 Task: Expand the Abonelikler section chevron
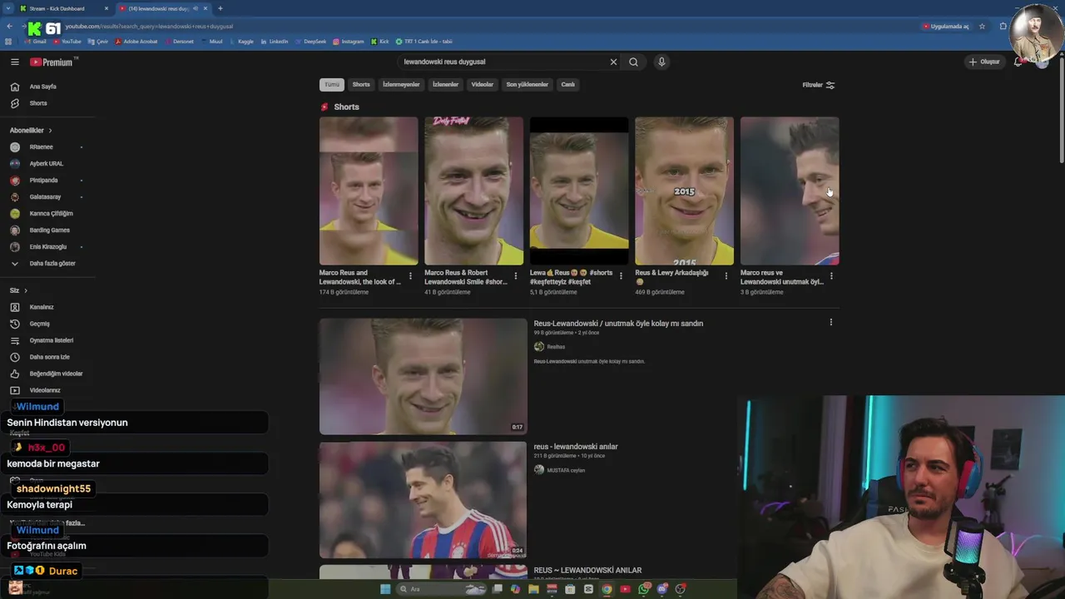50,131
